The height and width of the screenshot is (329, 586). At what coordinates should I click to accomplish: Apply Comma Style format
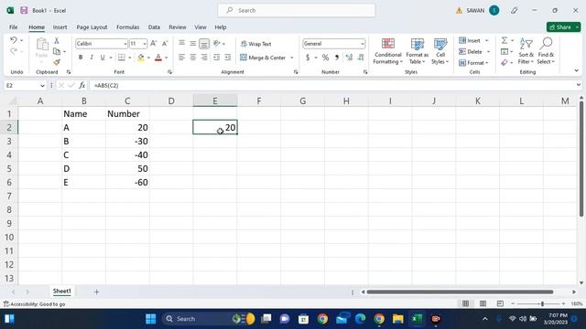pos(337,58)
